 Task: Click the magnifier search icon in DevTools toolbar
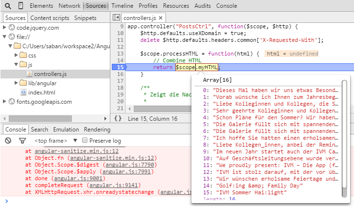[7, 6]
